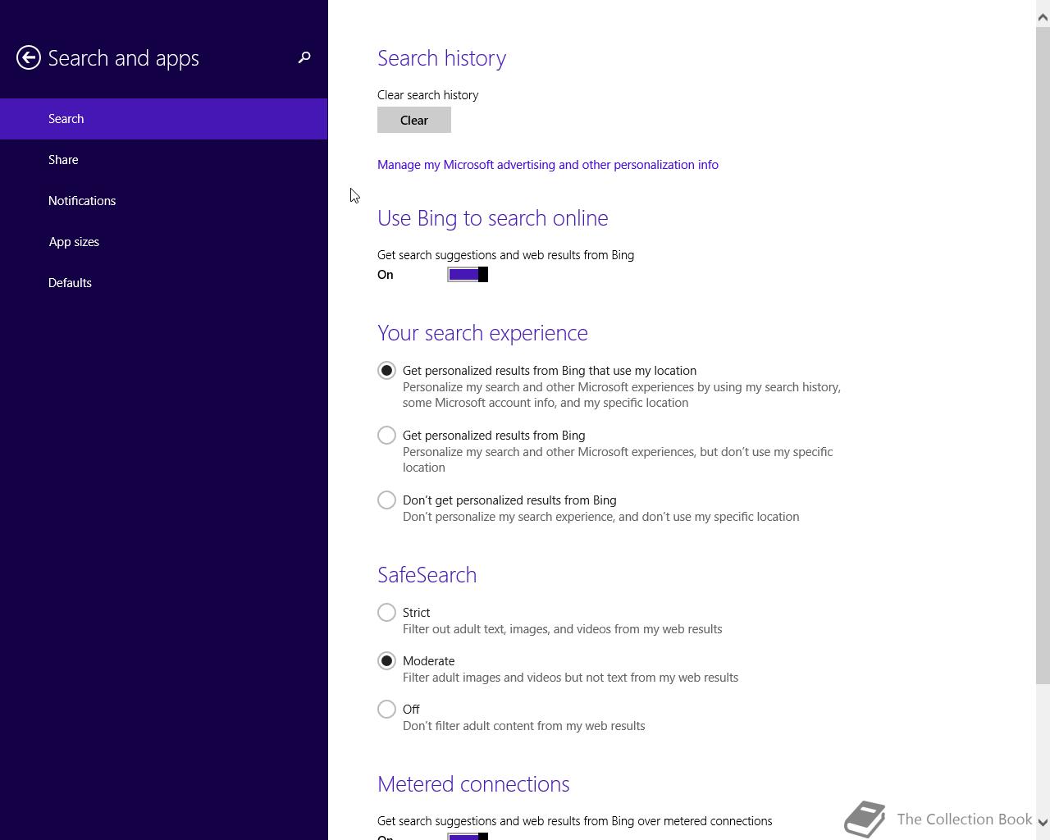The width and height of the screenshot is (1050, 840).
Task: Click the scrollbar down arrow
Action: point(1043,822)
